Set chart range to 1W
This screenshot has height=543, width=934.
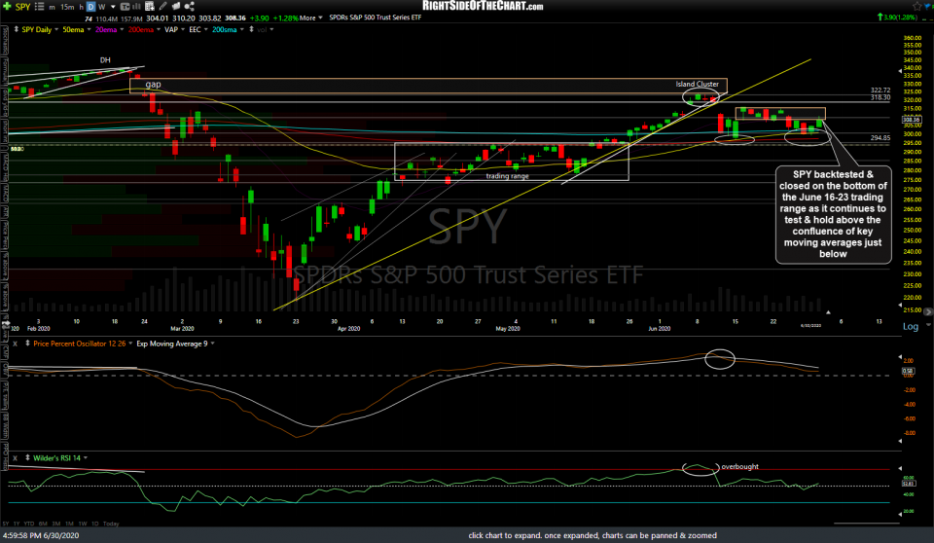[x=82, y=524]
